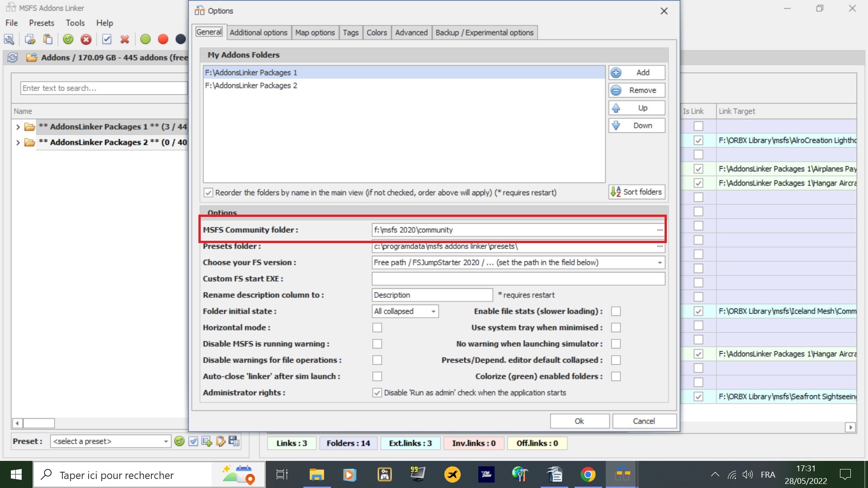Click Google Chrome in the taskbar

pos(588,474)
